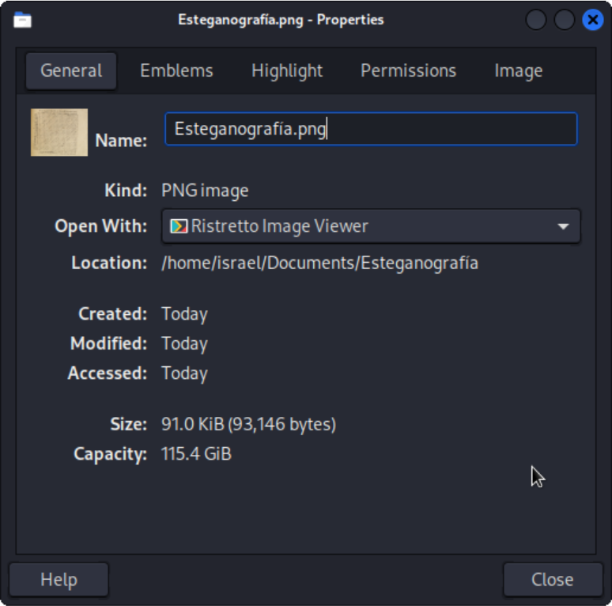
Task: Click into the Name text field
Action: coord(371,129)
